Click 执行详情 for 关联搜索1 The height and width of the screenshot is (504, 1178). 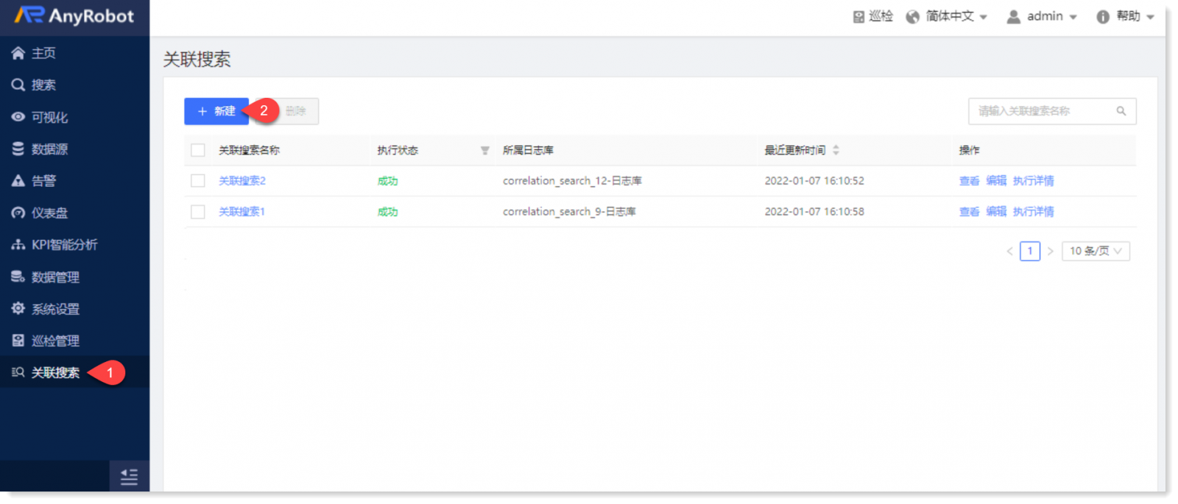[1033, 211]
